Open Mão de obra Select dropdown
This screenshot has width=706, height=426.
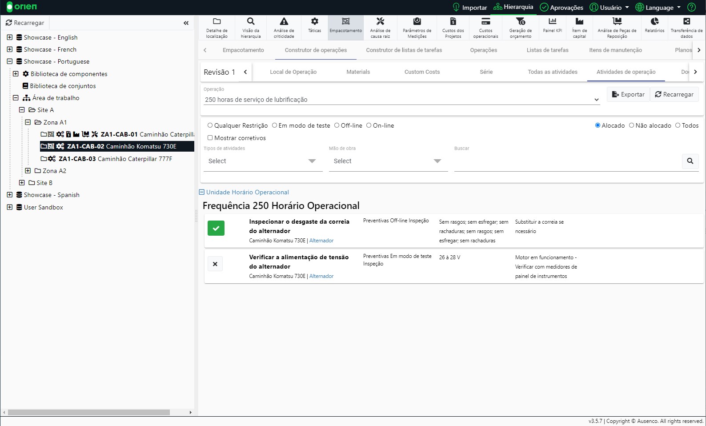tap(388, 161)
